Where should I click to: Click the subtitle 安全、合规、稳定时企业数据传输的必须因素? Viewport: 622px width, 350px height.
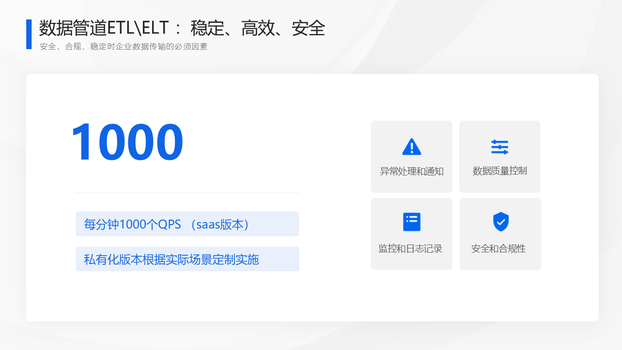click(123, 47)
